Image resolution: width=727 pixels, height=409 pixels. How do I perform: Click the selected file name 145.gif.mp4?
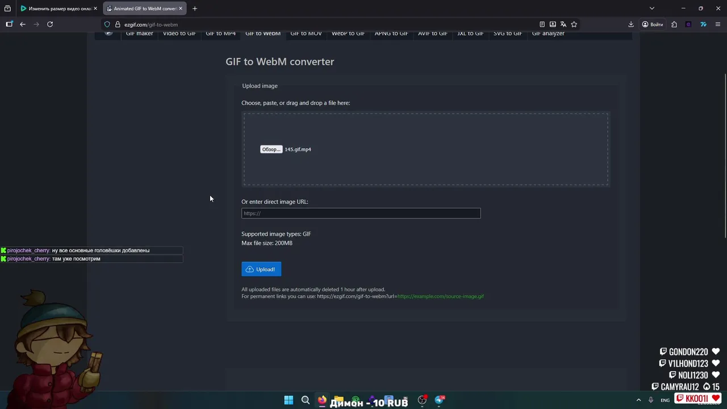pyautogui.click(x=298, y=149)
